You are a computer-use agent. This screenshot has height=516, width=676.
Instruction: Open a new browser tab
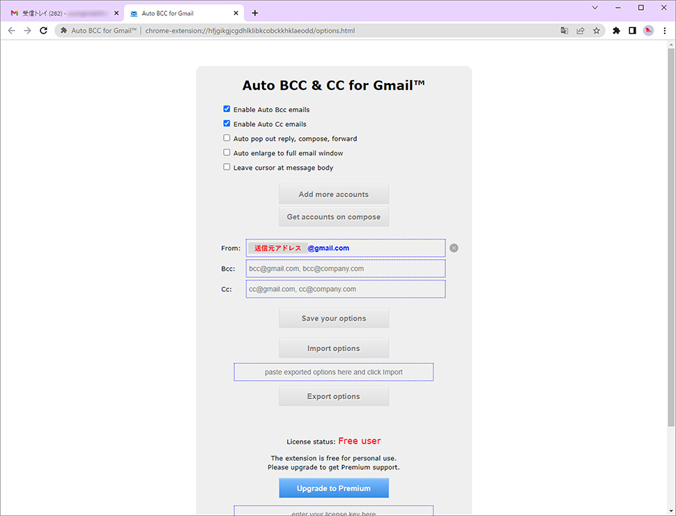point(255,13)
